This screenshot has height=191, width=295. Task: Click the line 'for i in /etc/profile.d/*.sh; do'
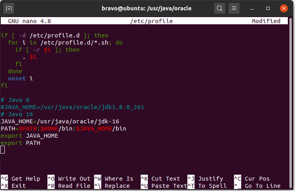pos(65,43)
